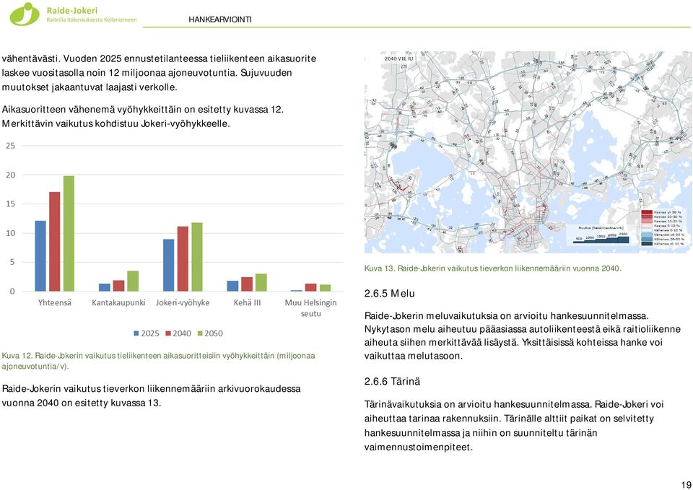Image resolution: width=693 pixels, height=490 pixels.
Task: Click the blue 2025 legend swatch
Action: tap(136, 333)
